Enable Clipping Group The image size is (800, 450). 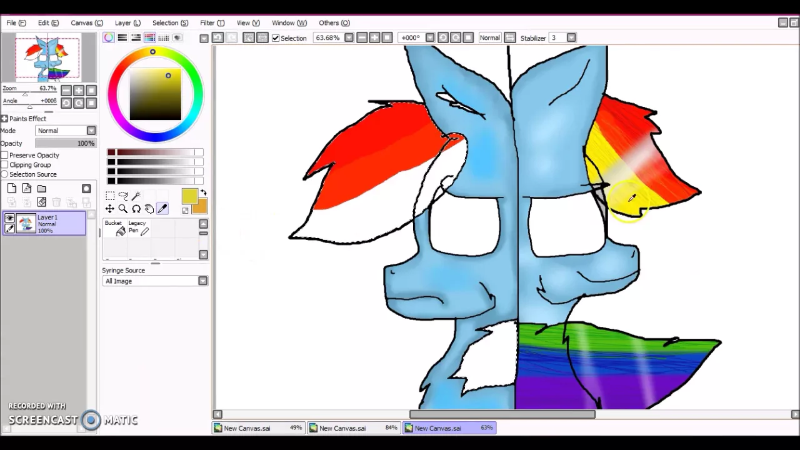[x=4, y=165]
